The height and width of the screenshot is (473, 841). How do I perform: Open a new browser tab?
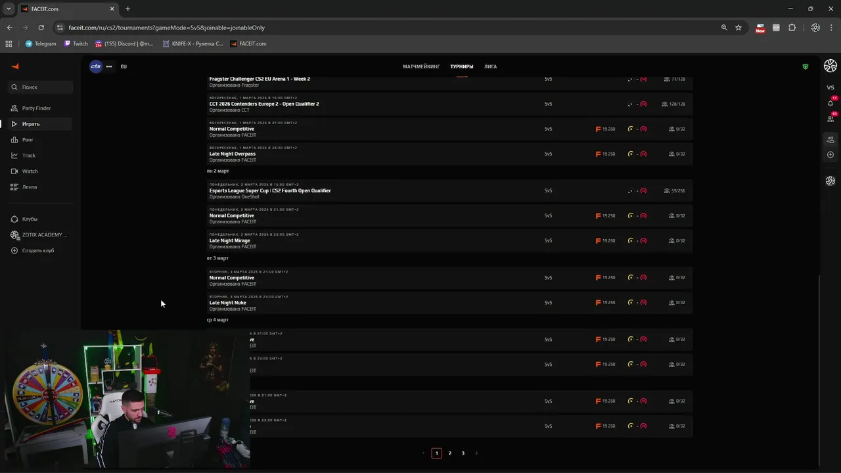click(x=127, y=9)
